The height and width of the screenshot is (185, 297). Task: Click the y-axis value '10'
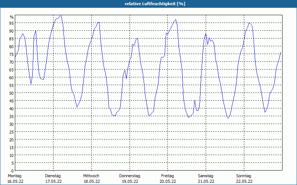pyautogui.click(x=12, y=155)
